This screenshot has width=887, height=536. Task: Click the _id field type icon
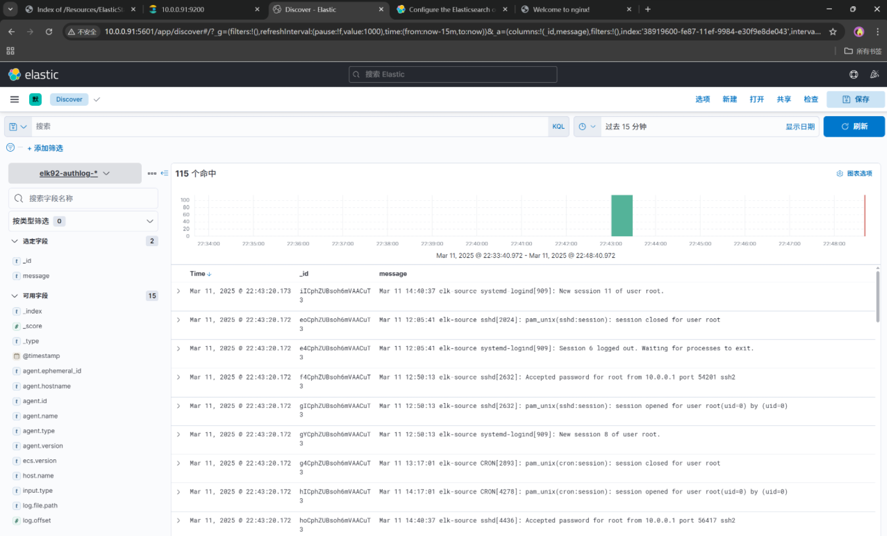click(17, 261)
